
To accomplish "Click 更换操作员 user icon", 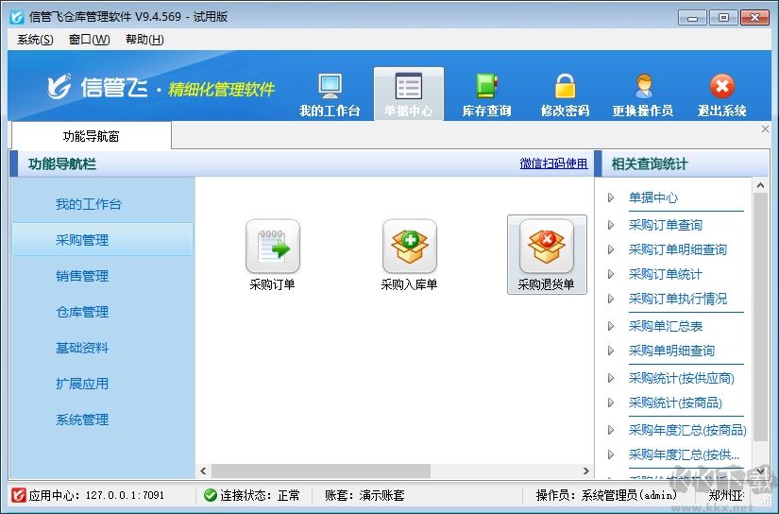I will click(643, 94).
